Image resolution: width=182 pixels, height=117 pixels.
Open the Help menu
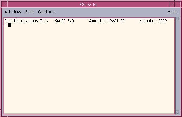point(172,12)
